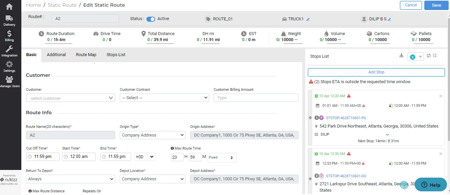Remove first stop with X icon
The width and height of the screenshot is (450, 195).
(x=441, y=96)
